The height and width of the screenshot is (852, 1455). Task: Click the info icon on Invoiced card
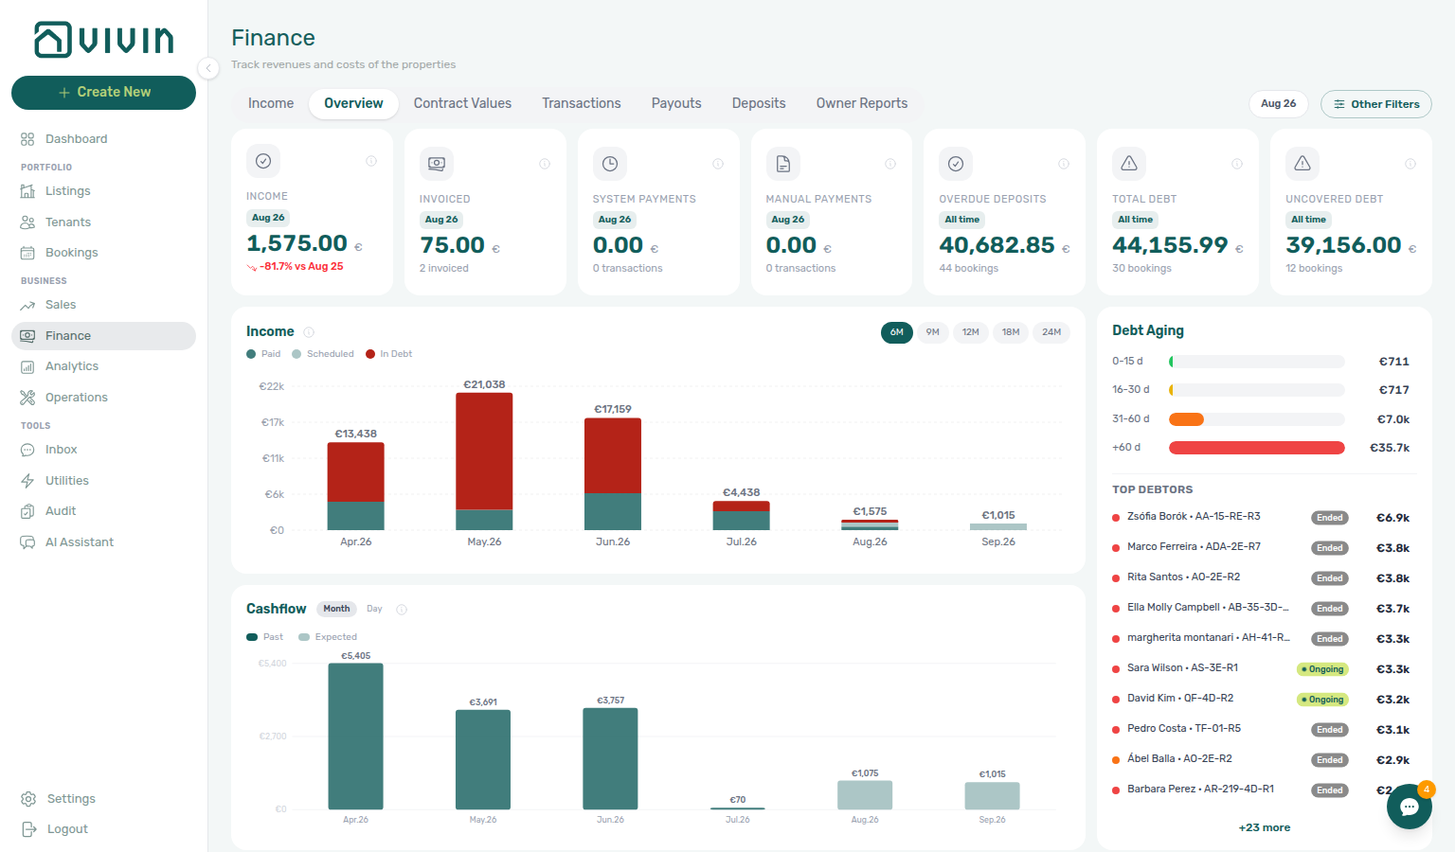point(545,164)
